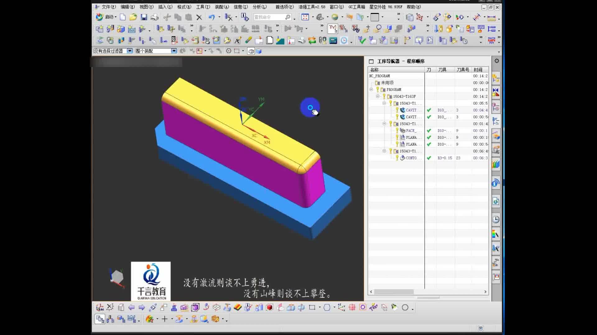Viewport: 597px width, 335px height.
Task: Click the navigator horizontal scrollbar thumb
Action: pyautogui.click(x=394, y=292)
